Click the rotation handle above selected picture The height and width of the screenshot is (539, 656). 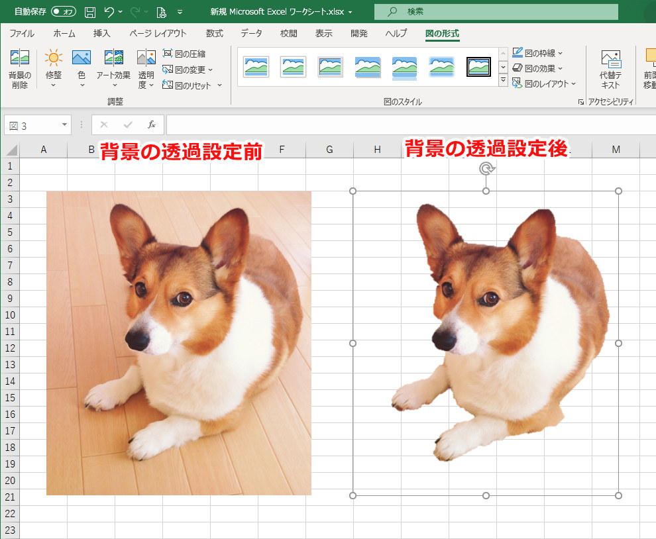(486, 168)
